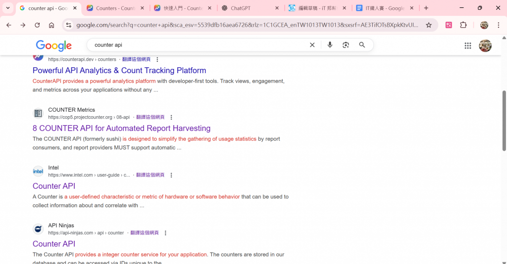Open more options for COUNTER Metrics result
Screen dimensions: 507x264
click(x=171, y=117)
